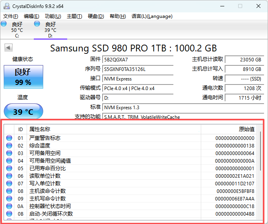
Task: Click the host total reads value 23050 GB
Action: [245, 60]
